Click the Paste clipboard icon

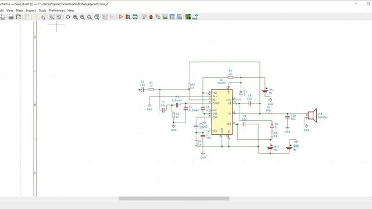27,17
